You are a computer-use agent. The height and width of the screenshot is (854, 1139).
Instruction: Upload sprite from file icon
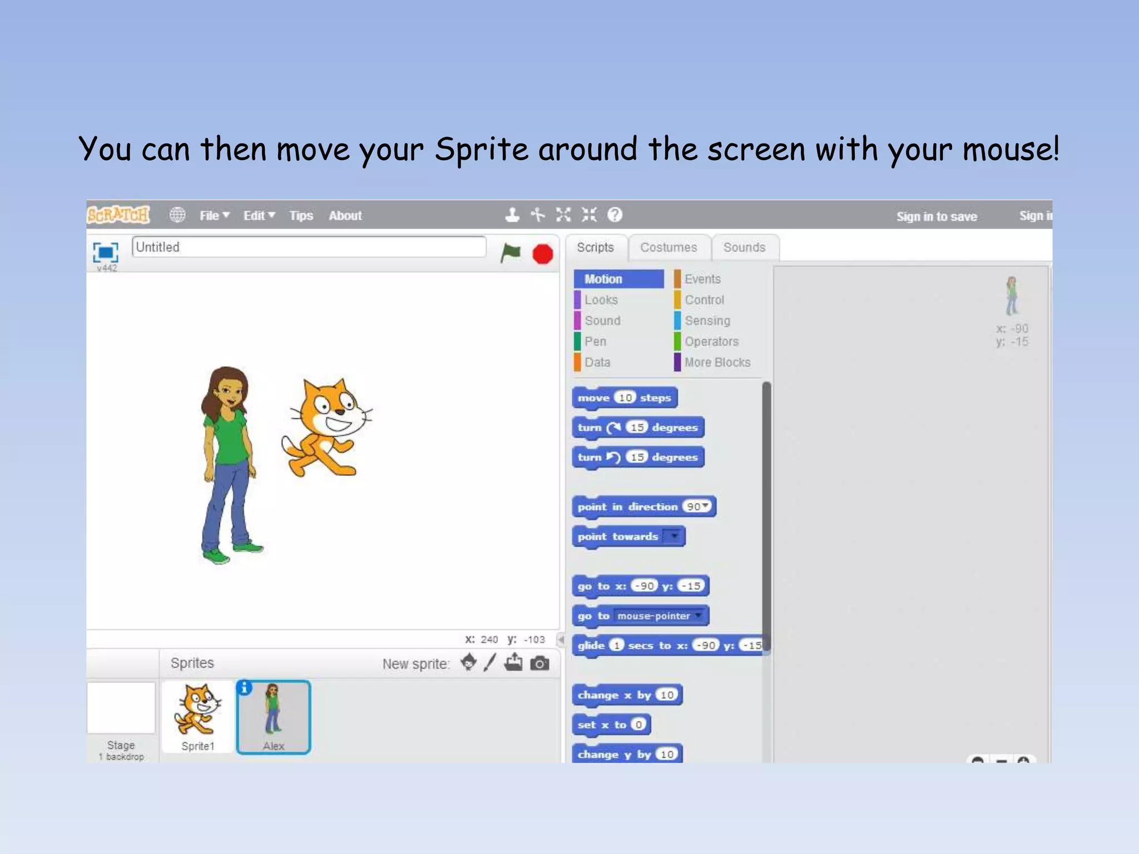(x=513, y=662)
